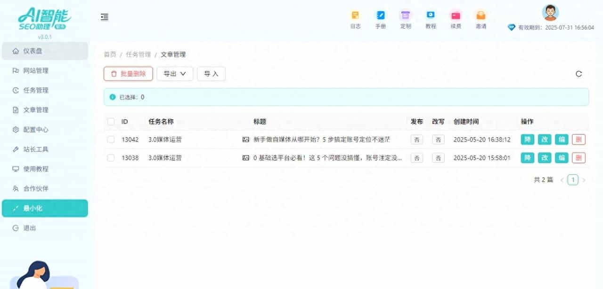Screen dimensions: 603x289
Task: Tick the checkbox for article 13038
Action: [111, 158]
